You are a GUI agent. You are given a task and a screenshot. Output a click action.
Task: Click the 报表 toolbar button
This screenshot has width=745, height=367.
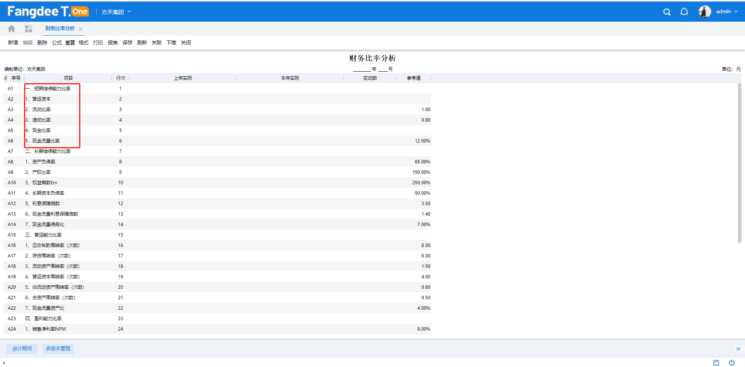113,43
